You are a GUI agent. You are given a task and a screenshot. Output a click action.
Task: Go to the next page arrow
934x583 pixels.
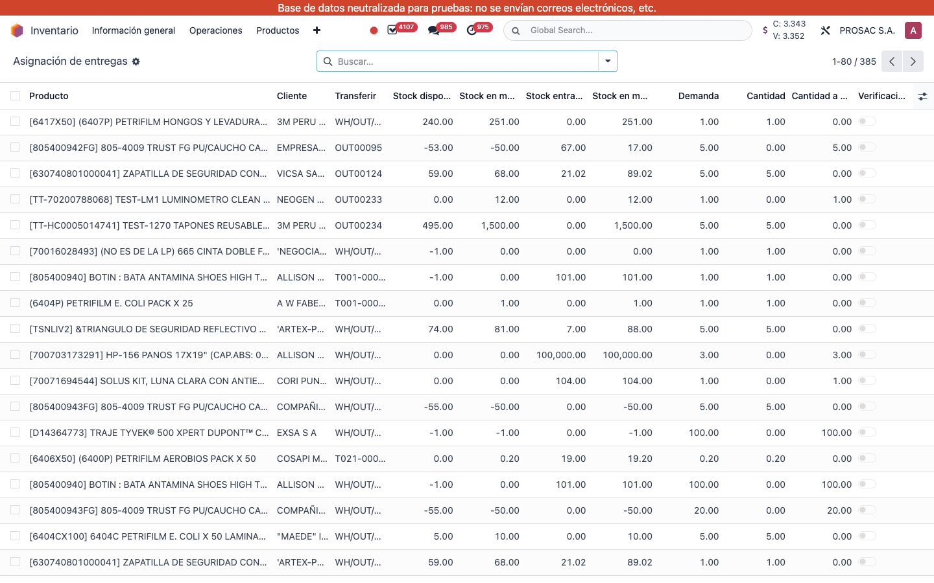[x=913, y=62]
